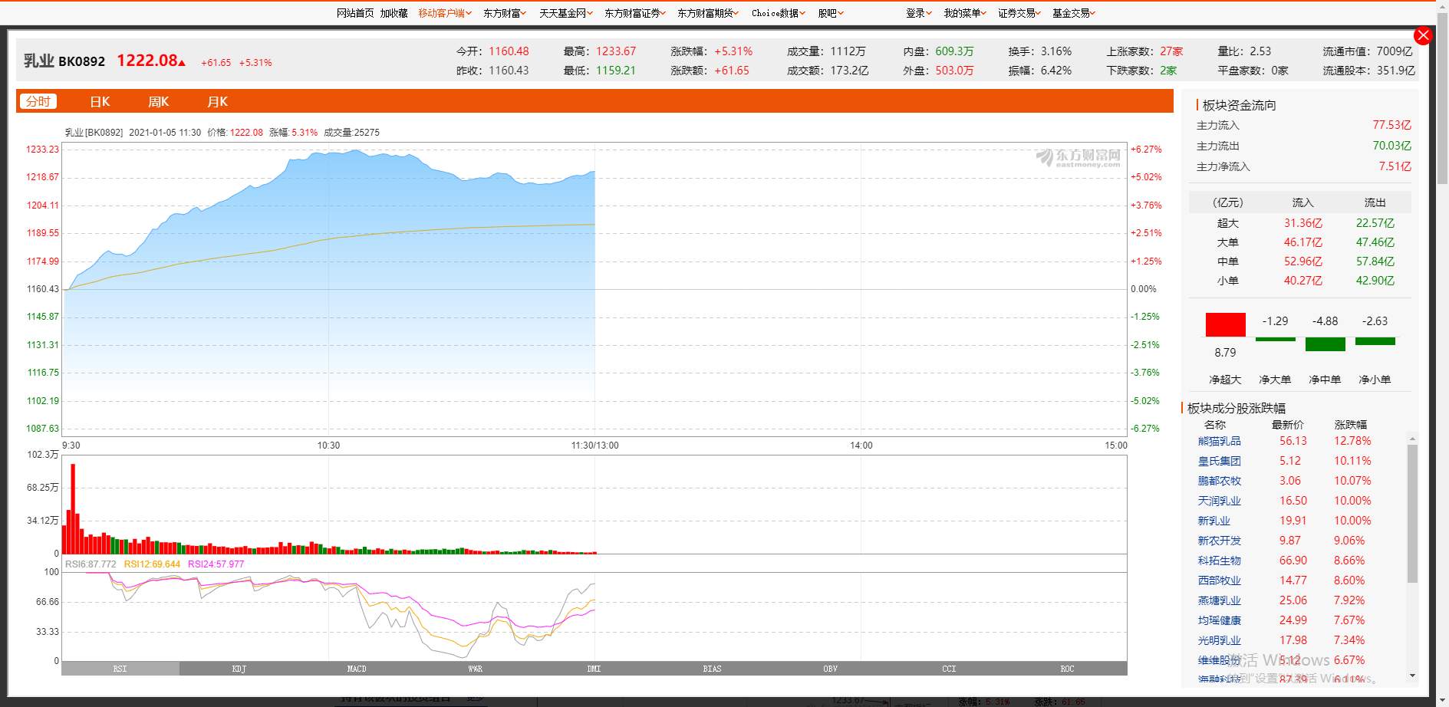Open 西部牧业 stock link
The width and height of the screenshot is (1449, 707).
point(1219,580)
